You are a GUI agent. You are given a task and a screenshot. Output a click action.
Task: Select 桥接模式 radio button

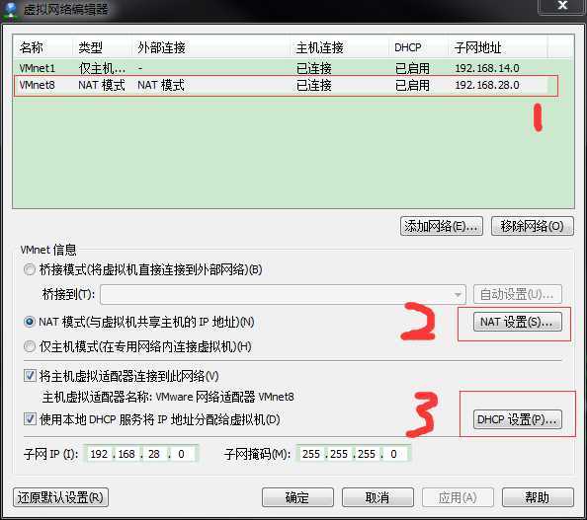click(30, 269)
